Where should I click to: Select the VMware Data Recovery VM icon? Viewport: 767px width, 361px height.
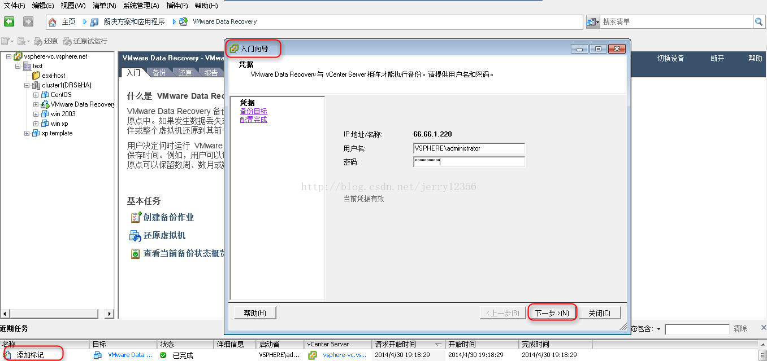45,104
